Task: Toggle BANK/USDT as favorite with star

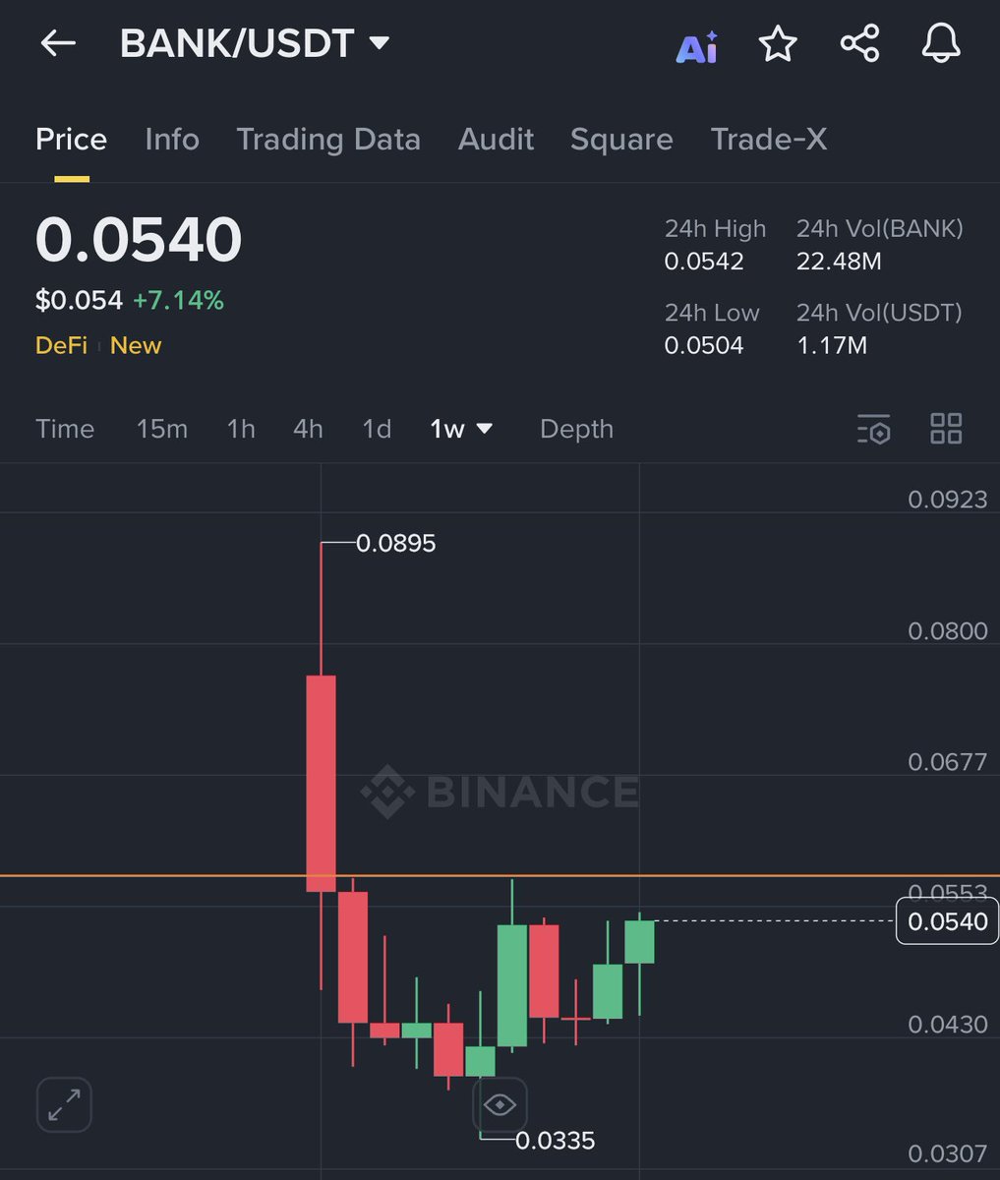Action: point(778,43)
